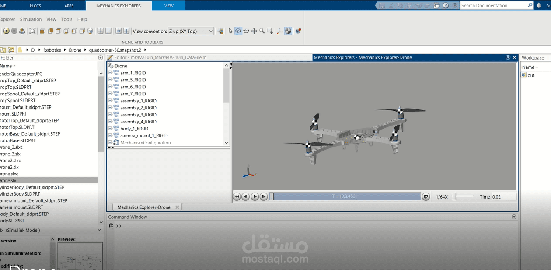Screen dimensions: 551x270
Task: Select the first standard view cube icon
Action: 42,31
